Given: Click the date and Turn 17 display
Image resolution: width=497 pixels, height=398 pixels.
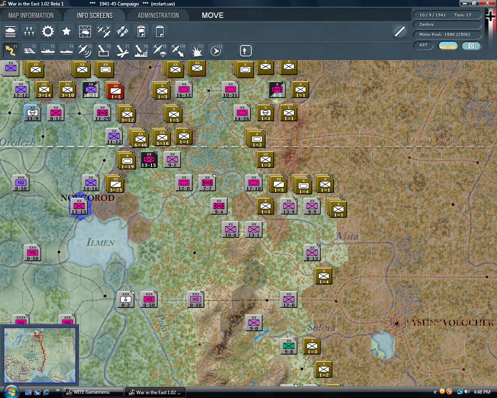Looking at the screenshot, I should click(x=447, y=15).
